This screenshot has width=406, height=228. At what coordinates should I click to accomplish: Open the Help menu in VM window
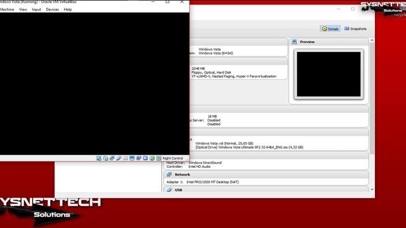point(68,9)
